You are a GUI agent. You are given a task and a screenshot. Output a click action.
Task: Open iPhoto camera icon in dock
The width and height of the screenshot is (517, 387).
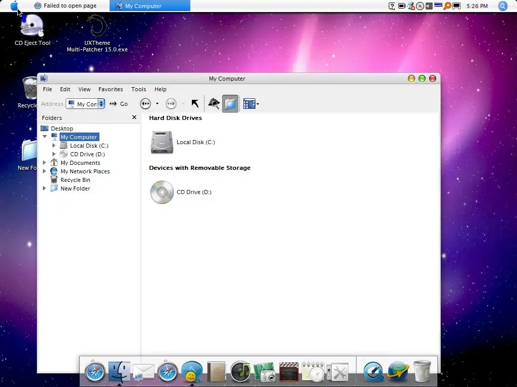click(265, 372)
